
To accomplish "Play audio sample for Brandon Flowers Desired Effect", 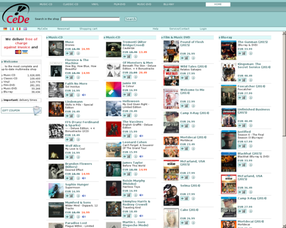I will [x=84, y=178].
